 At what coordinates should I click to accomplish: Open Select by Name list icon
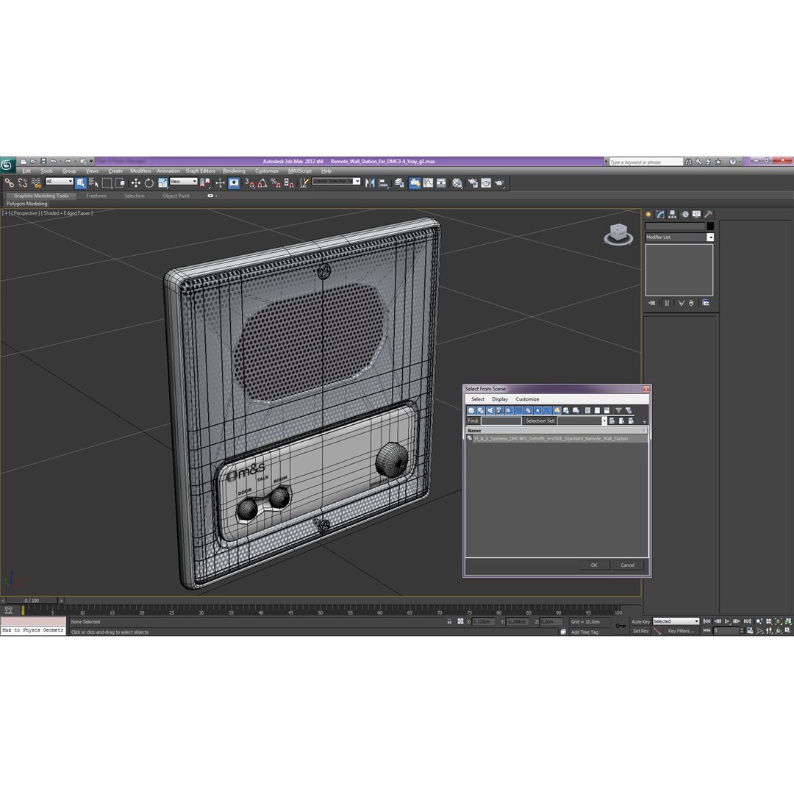click(93, 183)
